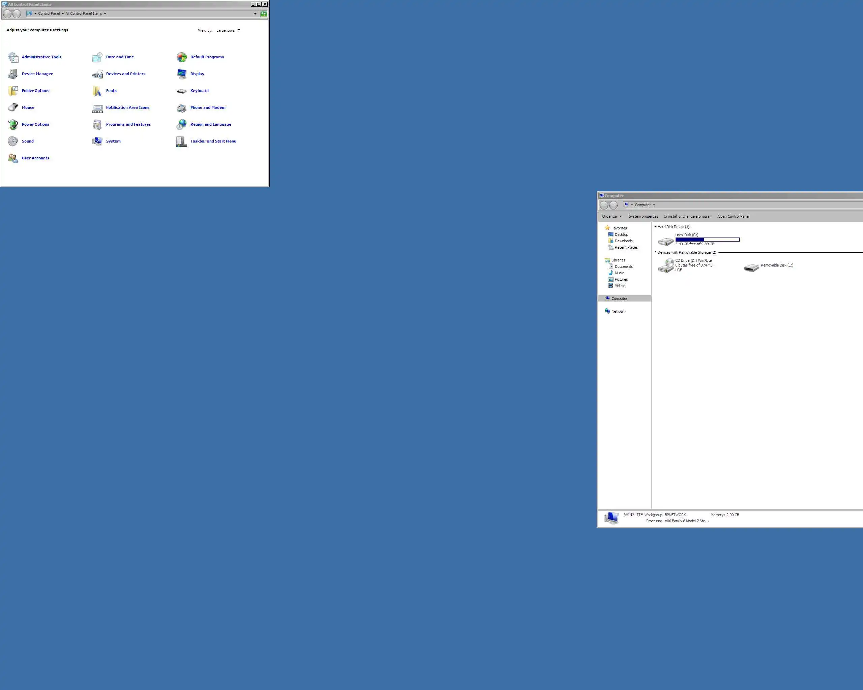Click Uninstall or change a program

[688, 216]
